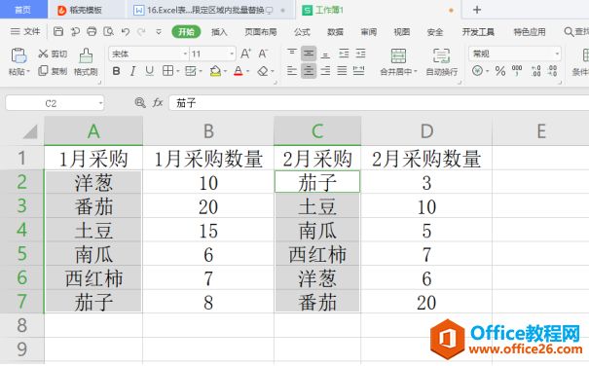Open the fill color dropdown arrow
589x366 pixels.
(225, 71)
